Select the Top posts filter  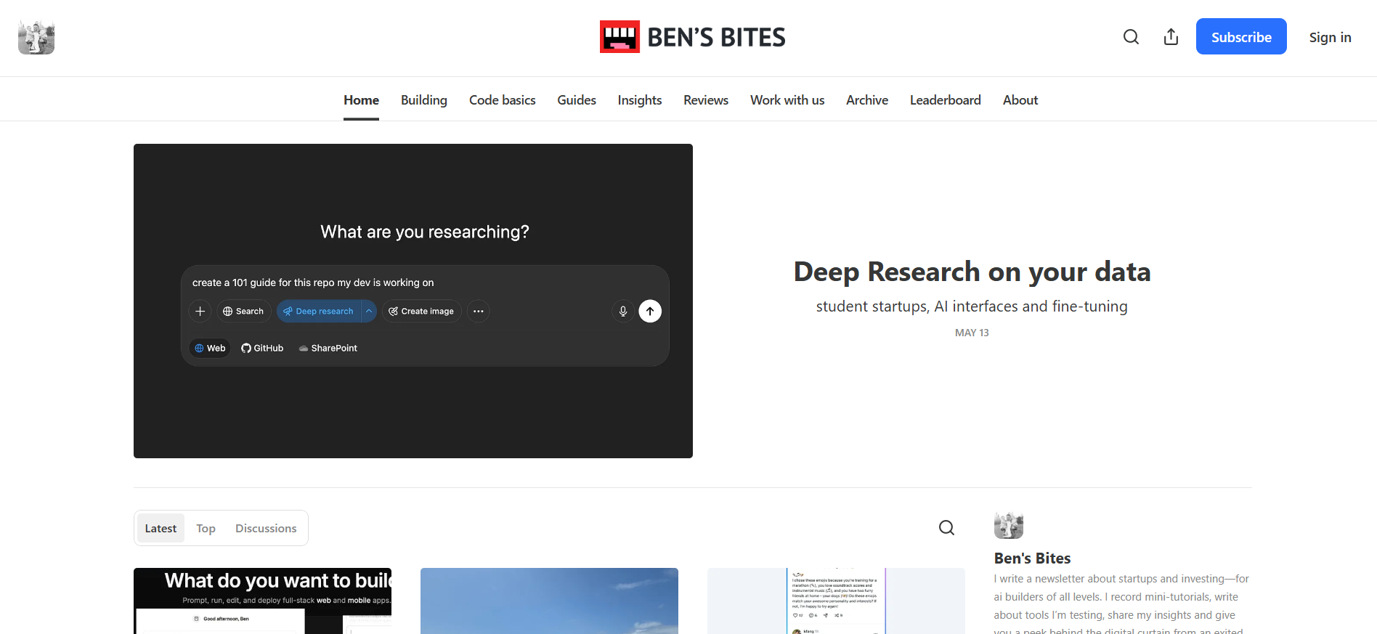[x=206, y=529]
